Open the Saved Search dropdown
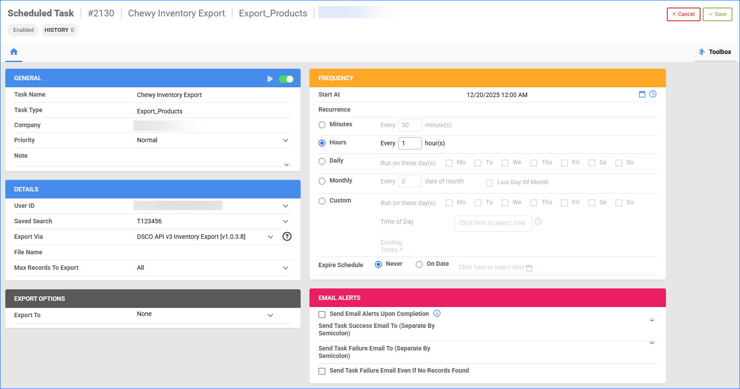This screenshot has height=389, width=740. (286, 222)
